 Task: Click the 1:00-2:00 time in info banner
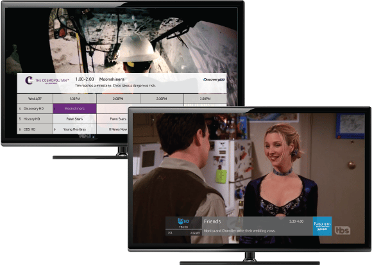(x=85, y=79)
